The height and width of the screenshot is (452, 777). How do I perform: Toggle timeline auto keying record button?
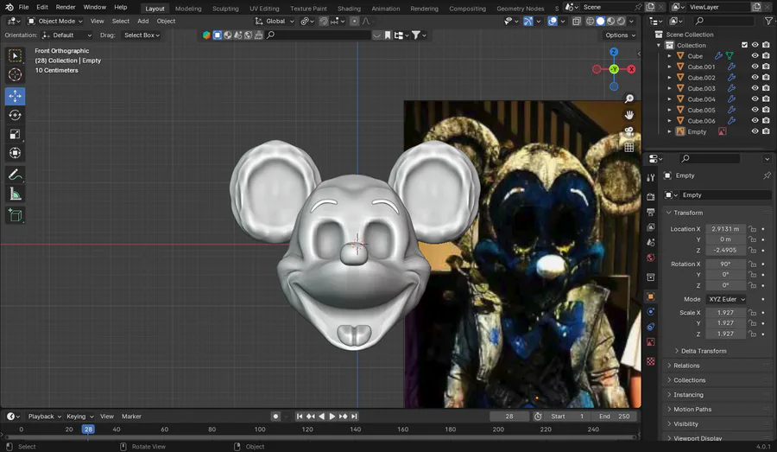275,417
